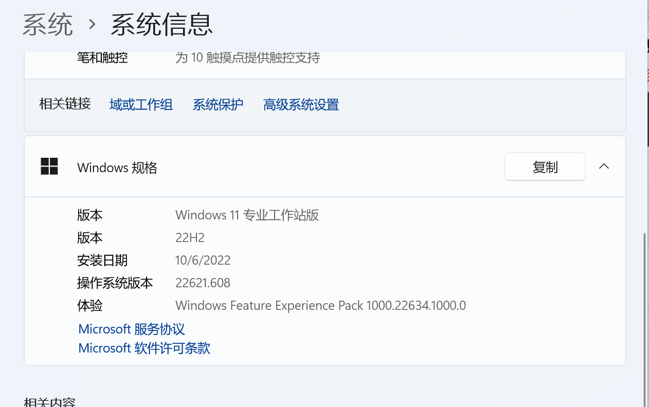
Task: Click the 复制 button
Action: [x=545, y=166]
